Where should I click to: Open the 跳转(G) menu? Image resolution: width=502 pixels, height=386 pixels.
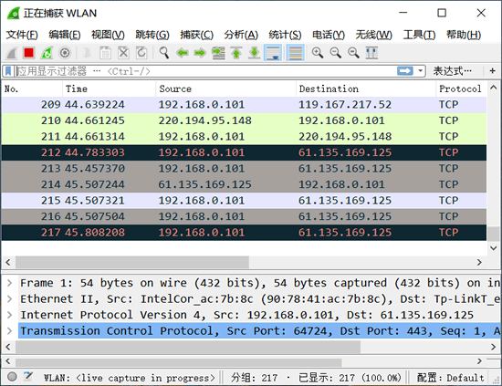tap(152, 35)
